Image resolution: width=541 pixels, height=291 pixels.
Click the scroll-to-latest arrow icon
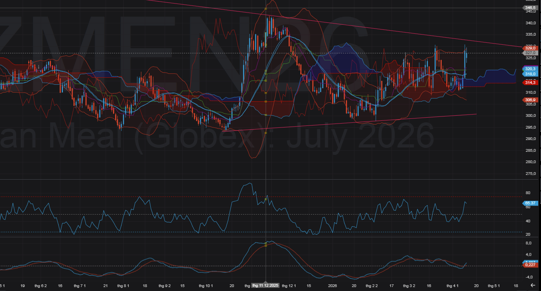(532, 285)
